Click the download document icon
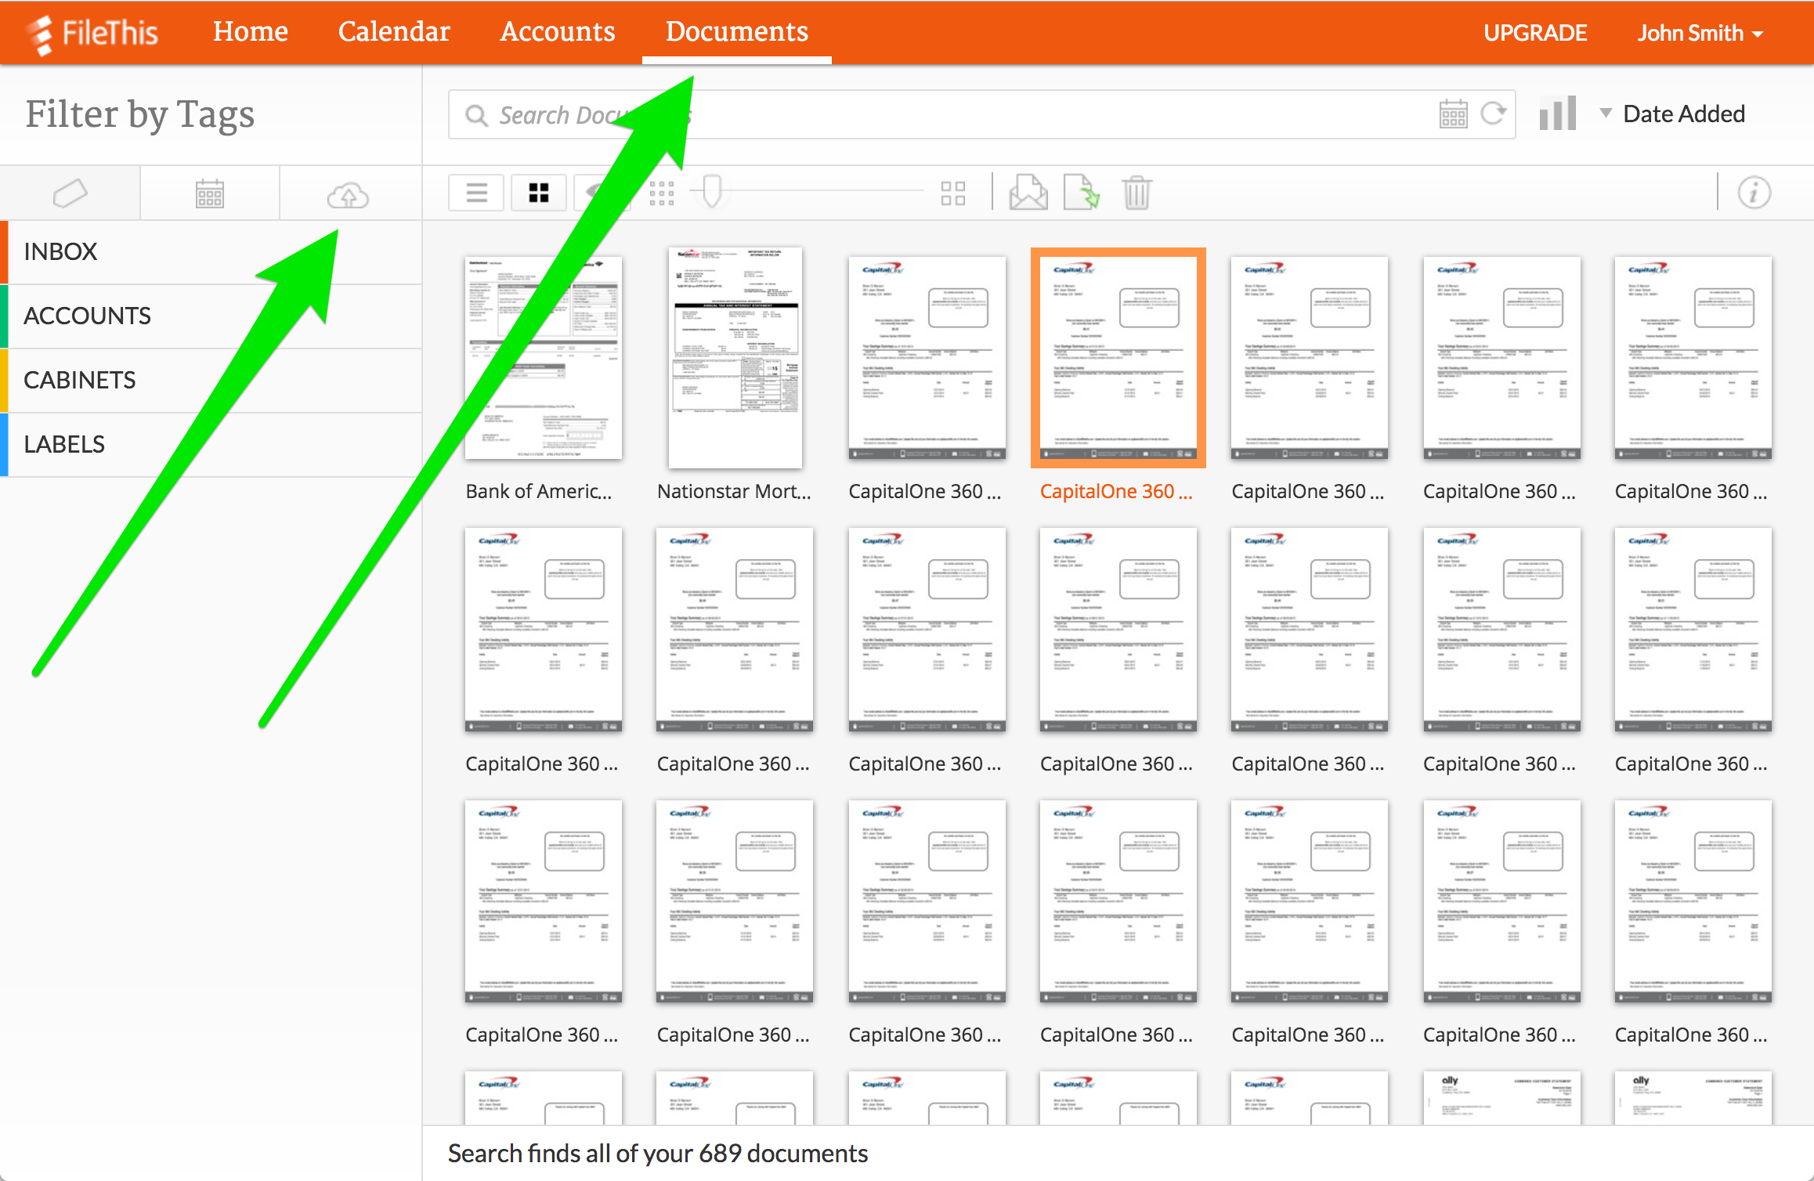Screen dimensions: 1814x1181 1081,193
